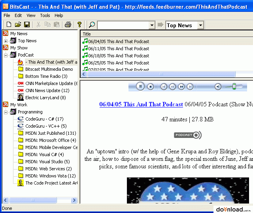
Task: Collapse the PodCast tree node
Action: [6, 55]
